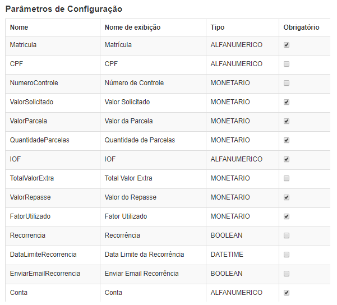This screenshot has height=305, width=337.
Task: Click the Tipo column header
Action: (218, 27)
